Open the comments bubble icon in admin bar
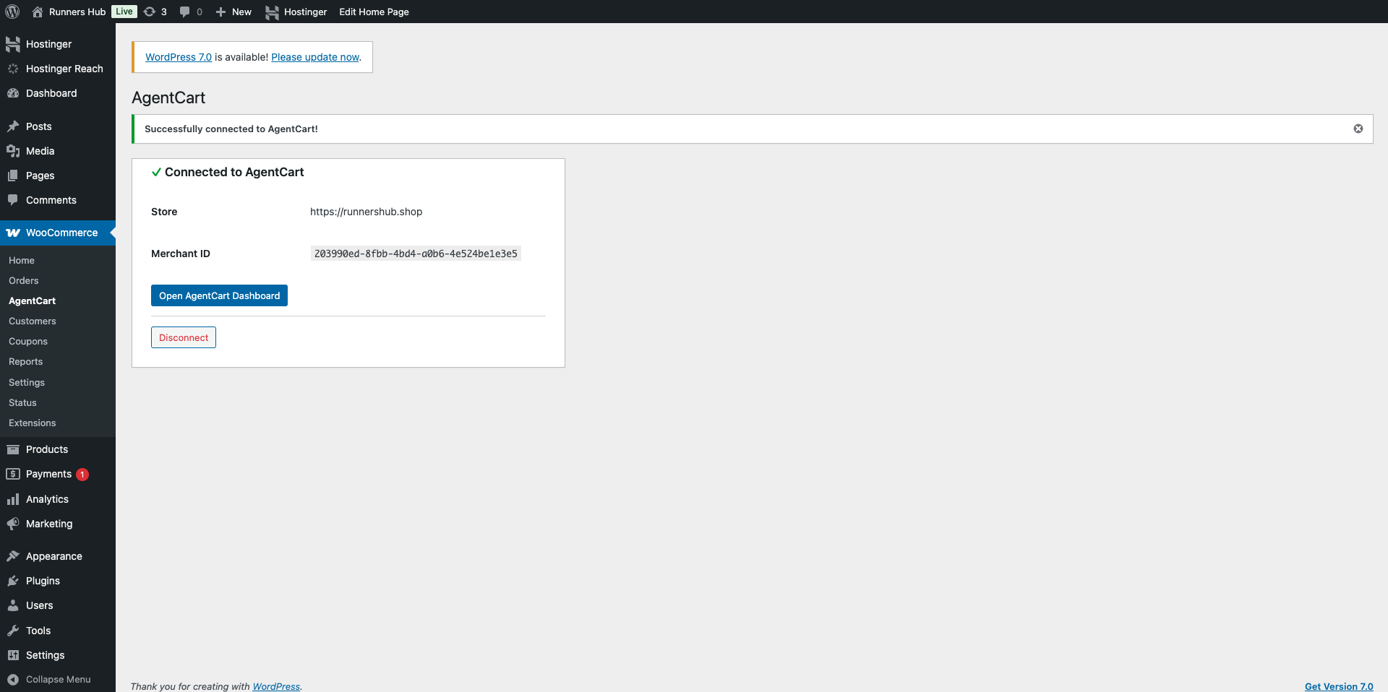The image size is (1388, 692). pos(185,12)
